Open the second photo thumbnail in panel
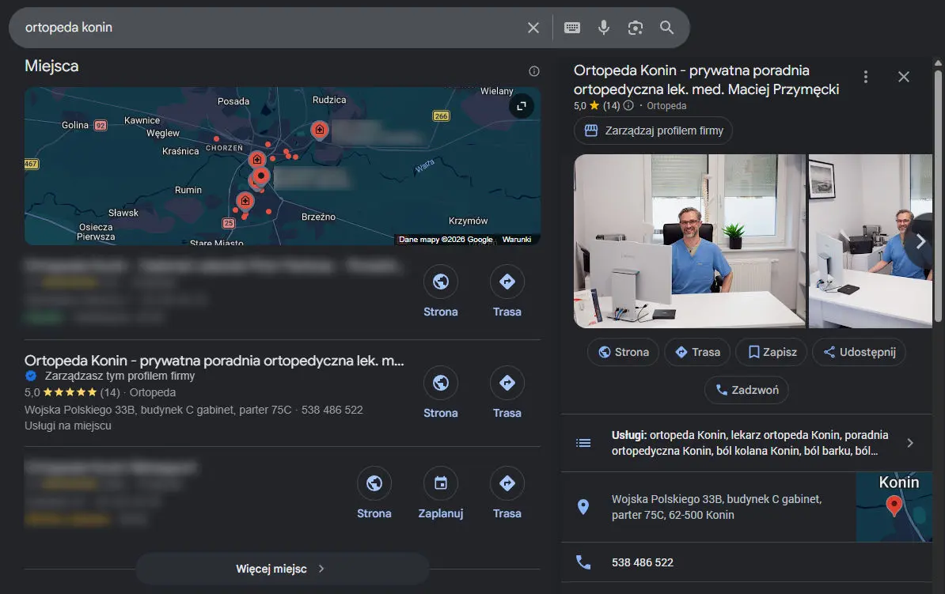 [871, 241]
